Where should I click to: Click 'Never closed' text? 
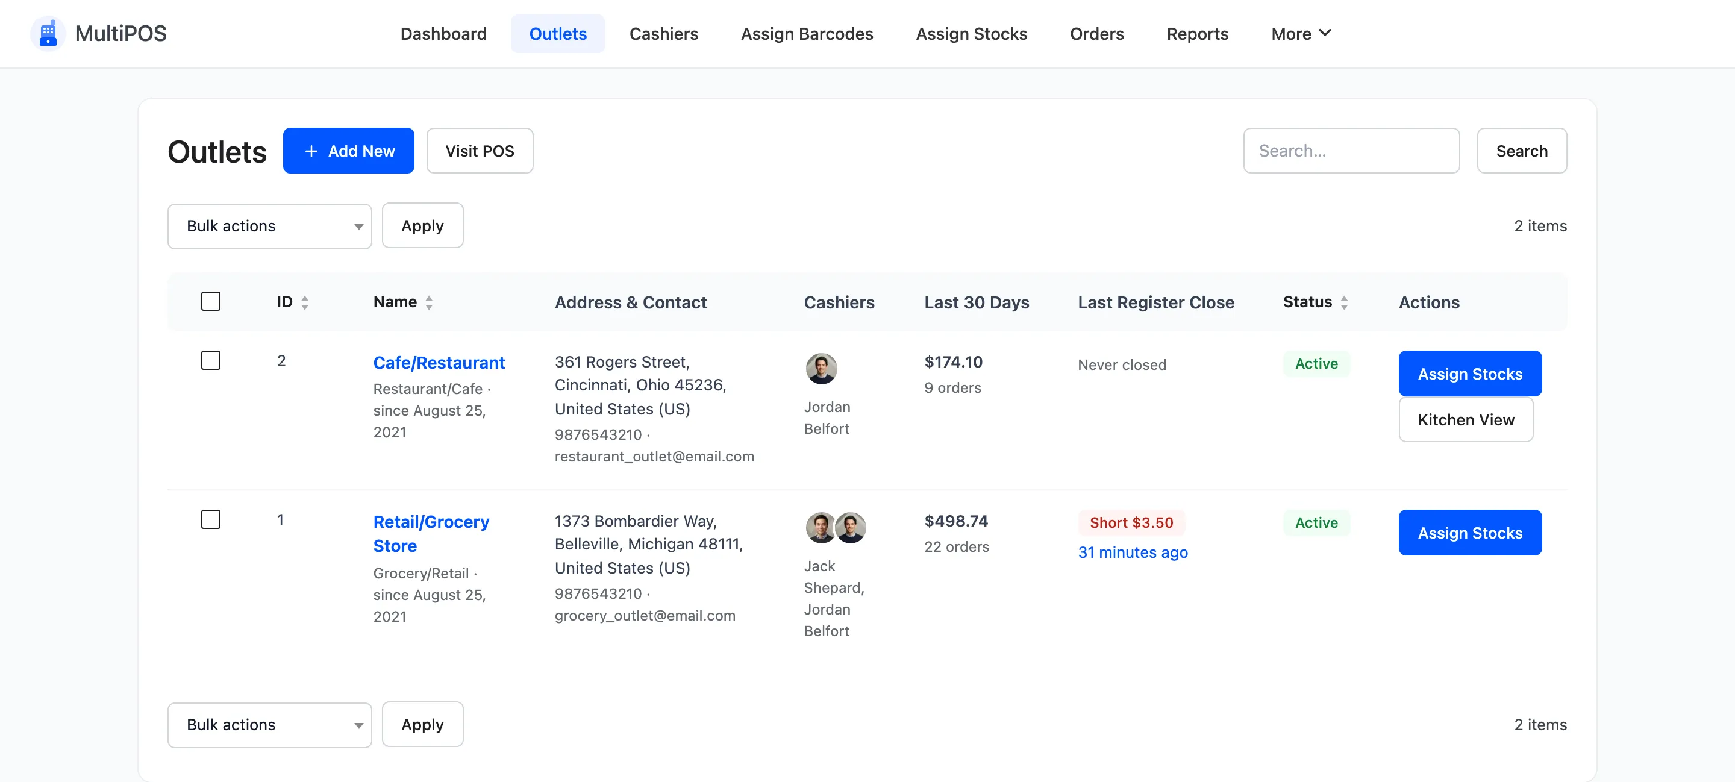(x=1122, y=365)
